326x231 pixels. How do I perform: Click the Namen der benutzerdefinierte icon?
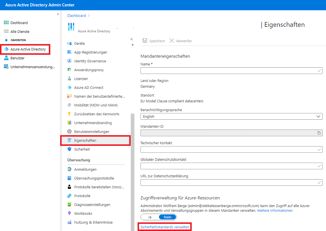tap(69, 96)
